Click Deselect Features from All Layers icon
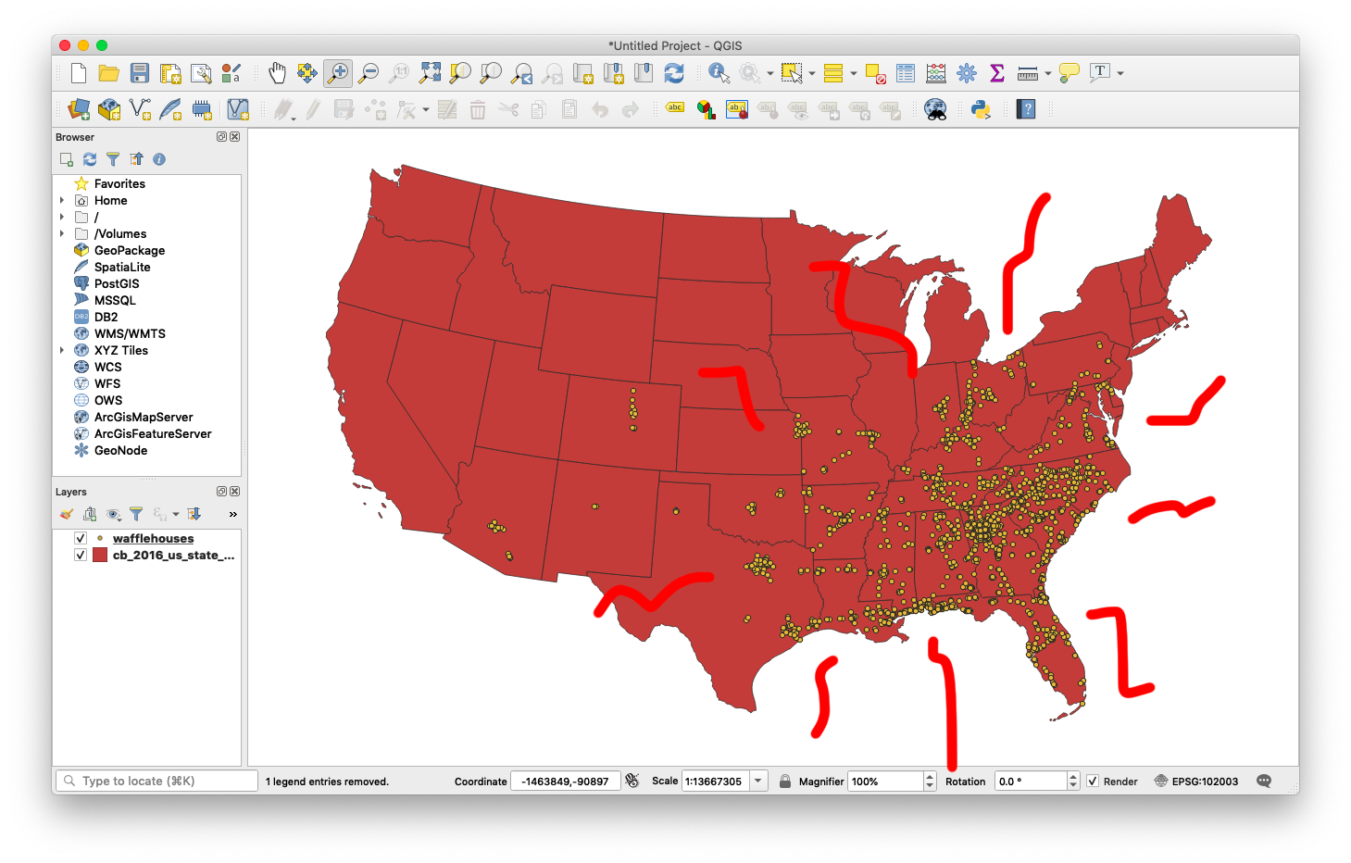1351x863 pixels. pyautogui.click(x=875, y=73)
